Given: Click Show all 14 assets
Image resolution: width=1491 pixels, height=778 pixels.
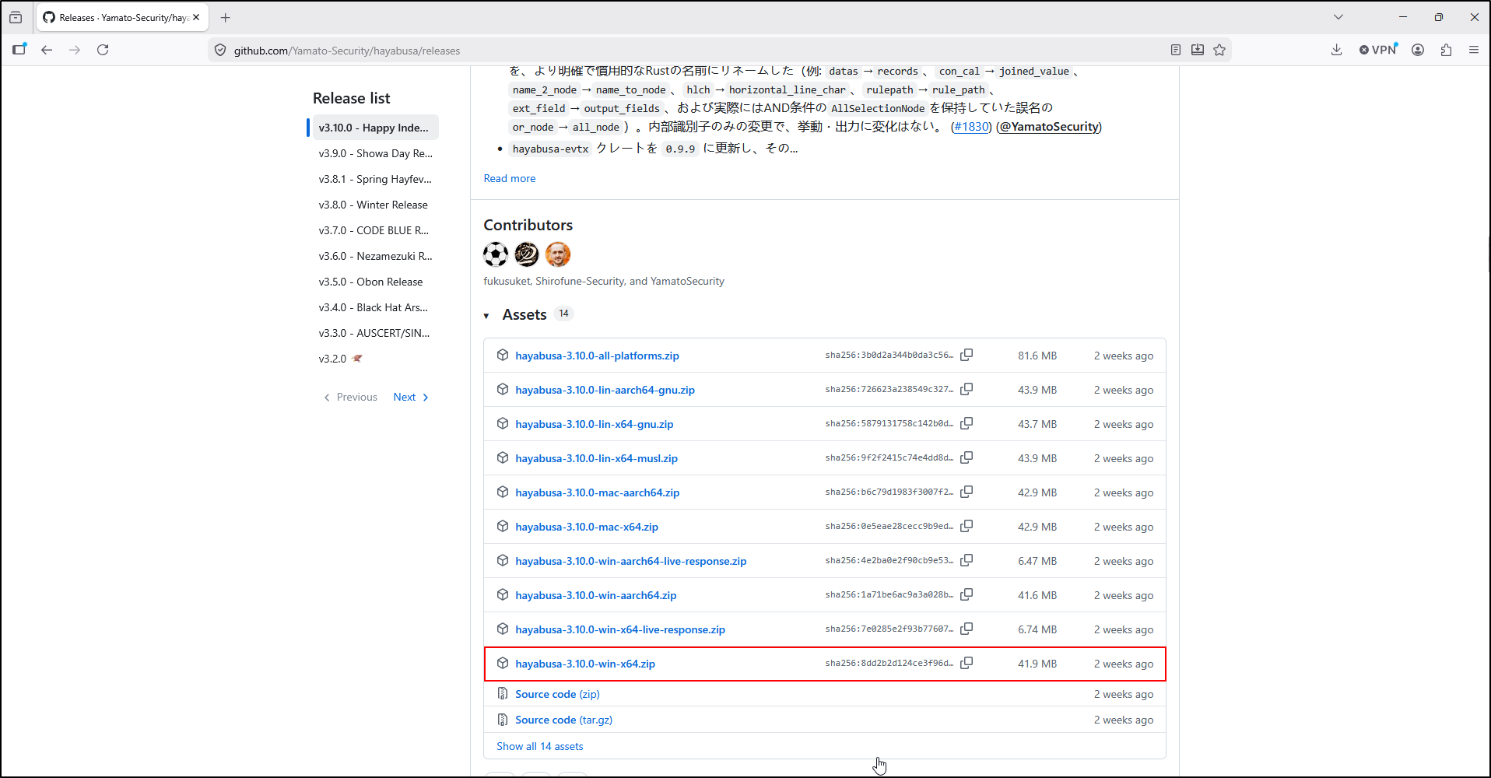Looking at the screenshot, I should point(540,746).
